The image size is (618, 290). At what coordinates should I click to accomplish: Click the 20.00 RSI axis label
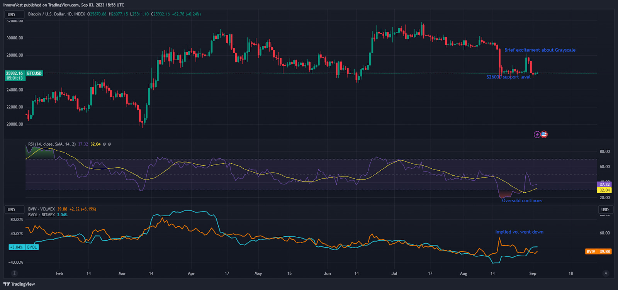(x=604, y=197)
